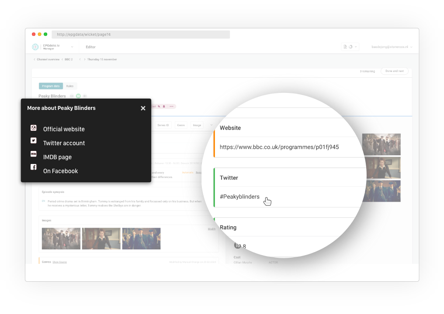Go to the next day
Screen dimensions: 444x314
point(84,59)
